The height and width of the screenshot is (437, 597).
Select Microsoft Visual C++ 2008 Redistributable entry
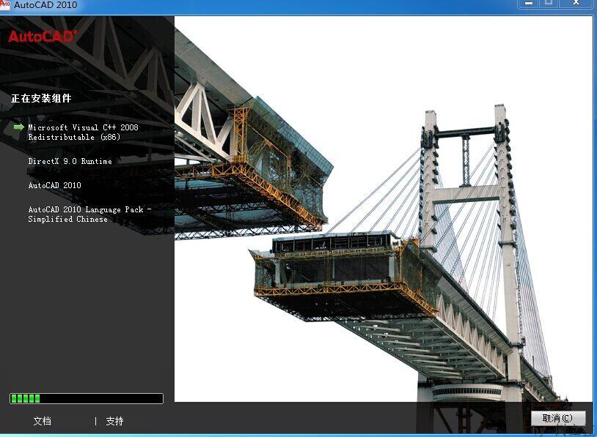[x=83, y=132]
